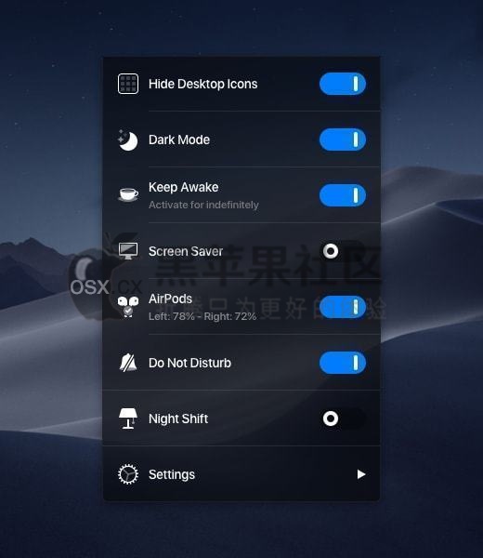Click AirPods battery level text
This screenshot has height=558, width=483.
(202, 316)
